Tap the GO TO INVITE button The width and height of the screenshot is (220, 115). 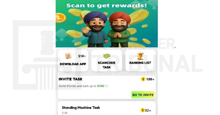143,95
